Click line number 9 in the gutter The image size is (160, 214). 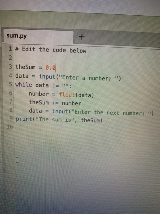tap(11, 119)
